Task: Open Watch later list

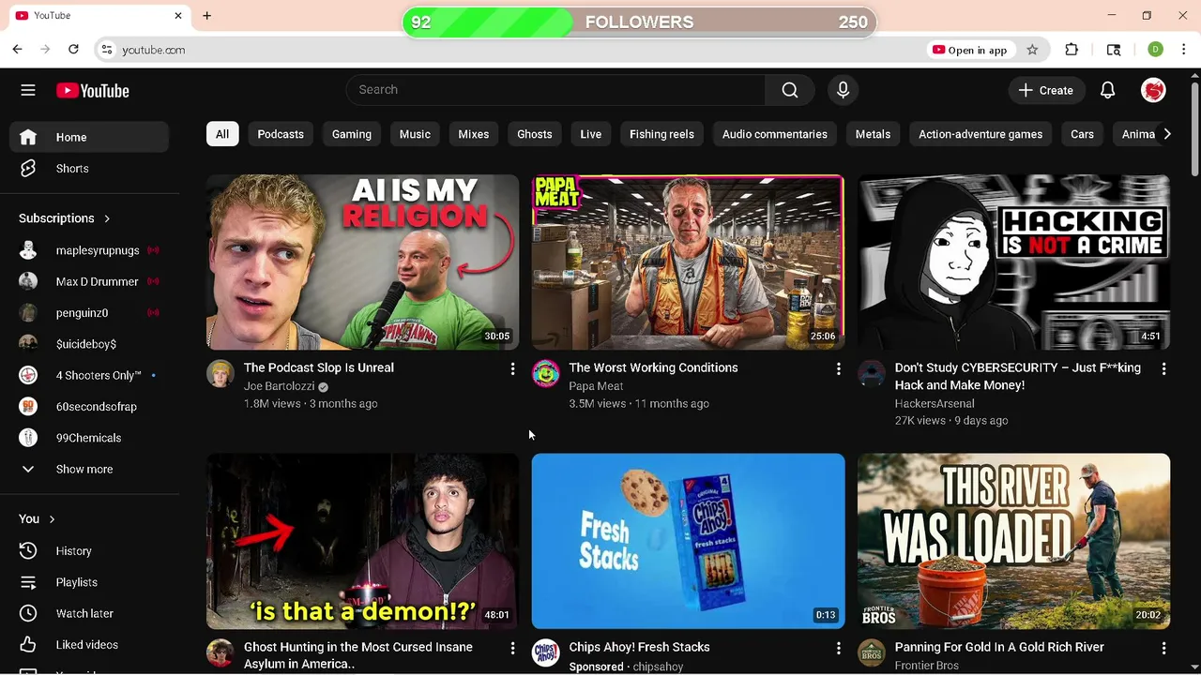Action: pos(89,613)
